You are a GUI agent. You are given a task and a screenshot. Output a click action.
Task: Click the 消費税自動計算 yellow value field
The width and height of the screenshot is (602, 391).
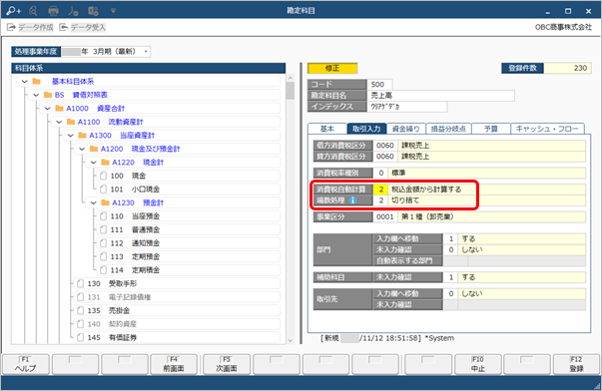(380, 190)
